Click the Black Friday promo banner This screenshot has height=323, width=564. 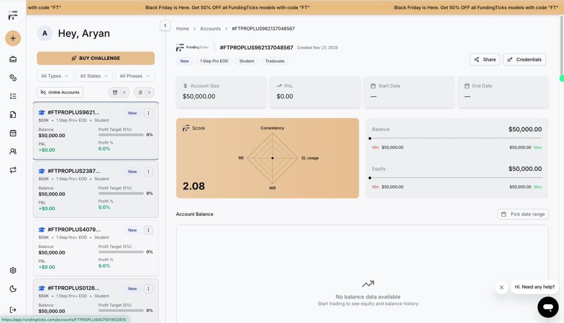click(295, 8)
